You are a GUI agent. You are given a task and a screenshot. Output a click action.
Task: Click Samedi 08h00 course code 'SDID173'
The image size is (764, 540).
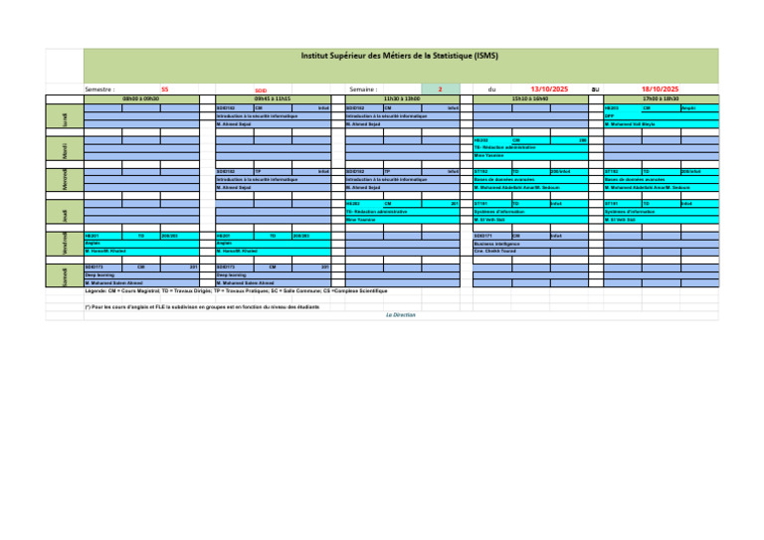[103, 268]
